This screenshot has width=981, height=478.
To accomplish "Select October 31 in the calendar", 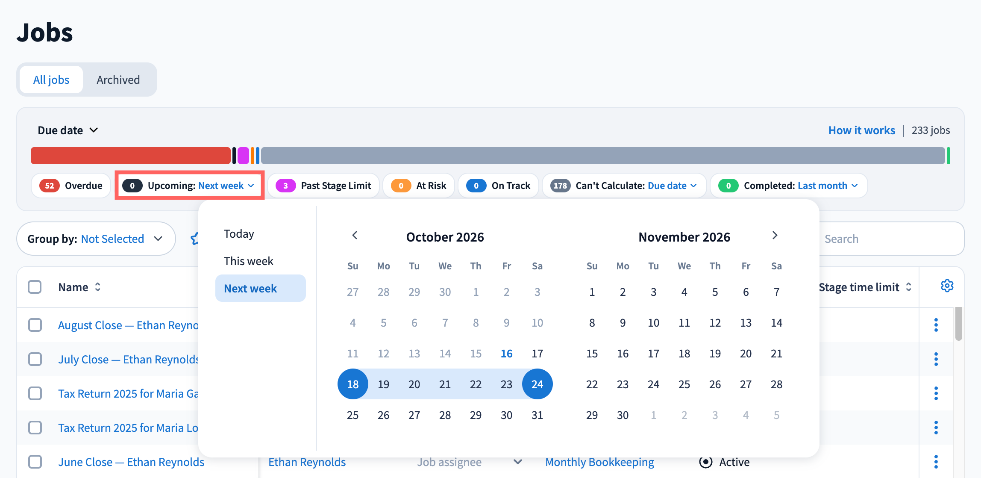I will pos(537,415).
